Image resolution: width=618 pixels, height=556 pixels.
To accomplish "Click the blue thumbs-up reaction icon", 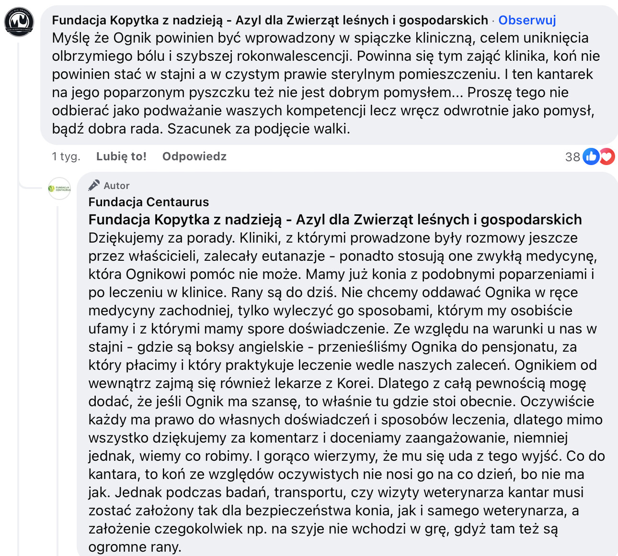I will point(591,156).
